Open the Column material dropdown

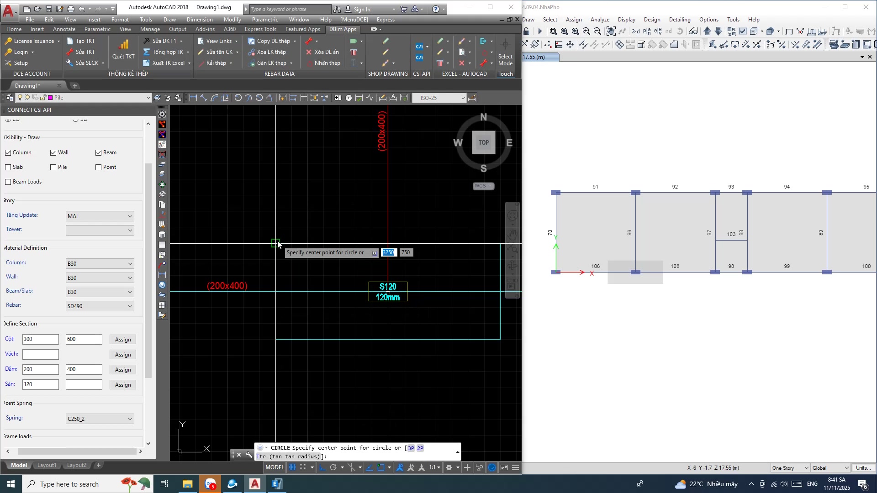click(100, 264)
